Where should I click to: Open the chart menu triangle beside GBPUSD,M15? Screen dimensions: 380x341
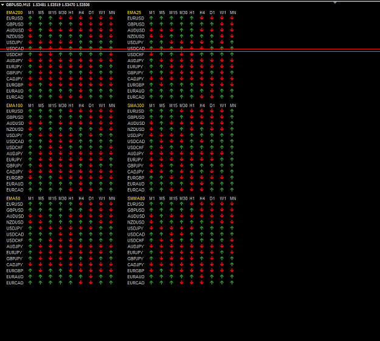(x=2, y=5)
